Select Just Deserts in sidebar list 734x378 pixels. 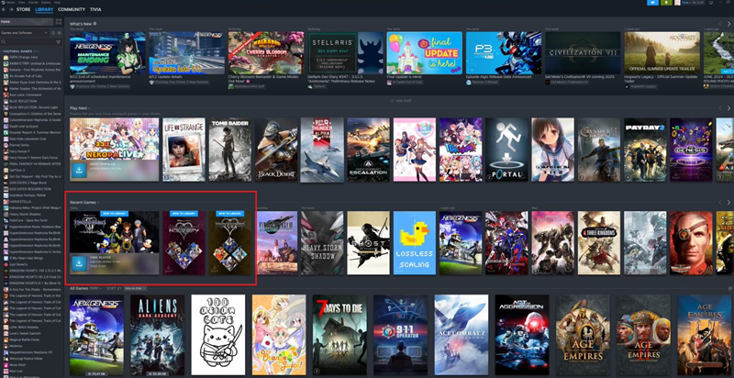pos(31,264)
